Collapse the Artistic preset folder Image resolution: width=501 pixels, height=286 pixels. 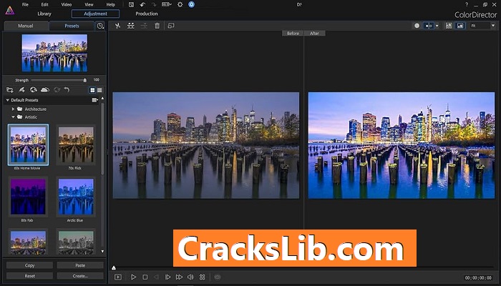tap(13, 117)
